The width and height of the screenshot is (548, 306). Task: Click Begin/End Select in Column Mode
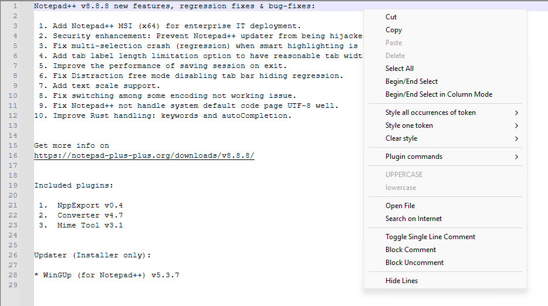[439, 94]
